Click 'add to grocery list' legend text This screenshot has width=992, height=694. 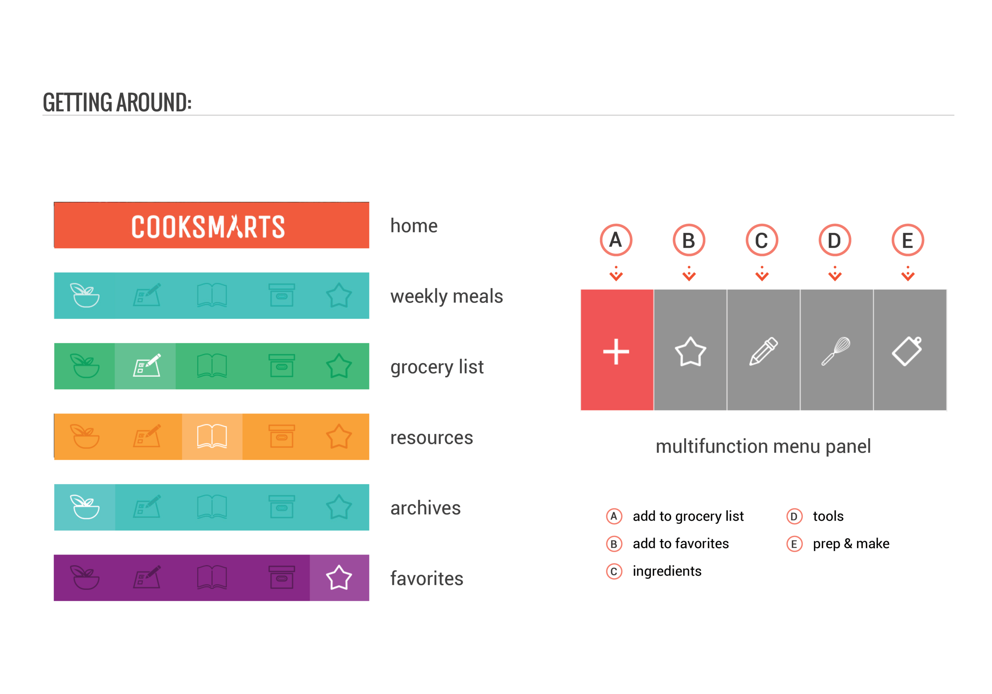(x=688, y=516)
